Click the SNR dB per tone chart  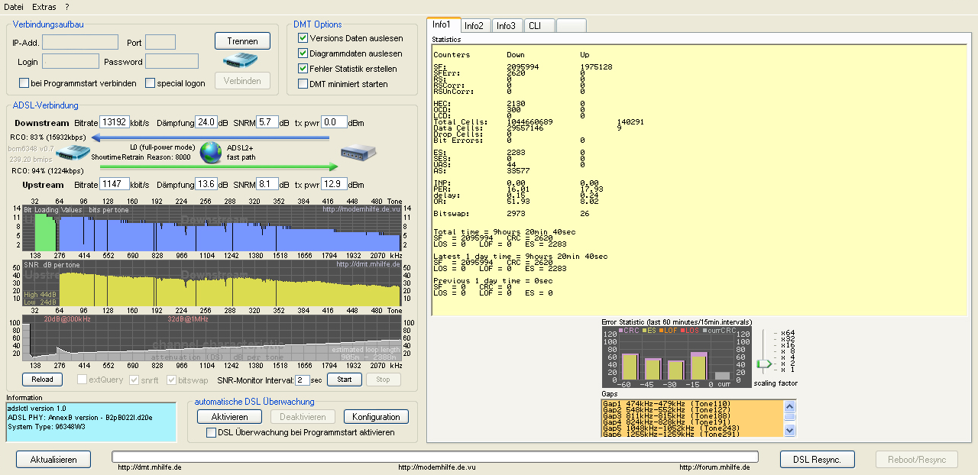pos(211,283)
